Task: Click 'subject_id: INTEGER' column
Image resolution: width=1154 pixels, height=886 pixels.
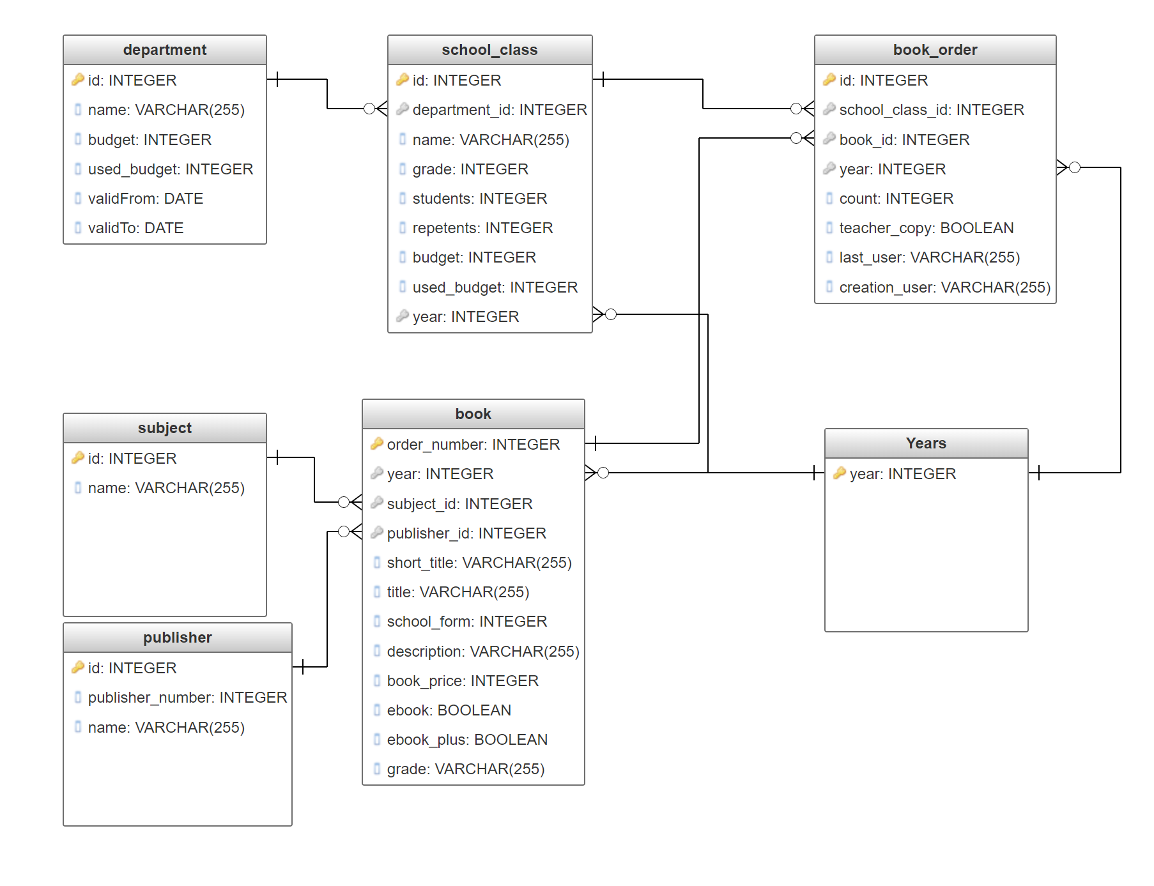Action: pos(460,504)
